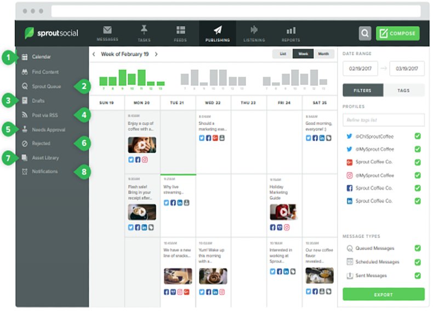Open the start date 02/19/2017 picker
The width and height of the screenshot is (433, 311).
358,69
